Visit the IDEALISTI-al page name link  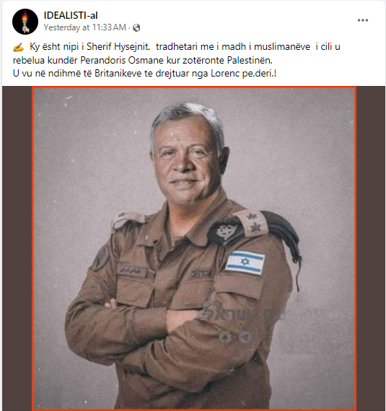[x=71, y=15]
